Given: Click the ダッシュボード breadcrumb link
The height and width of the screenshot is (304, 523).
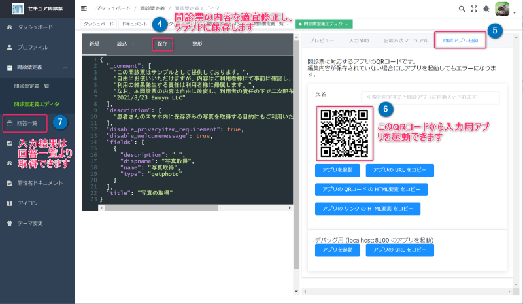Looking at the screenshot, I should (x=112, y=8).
